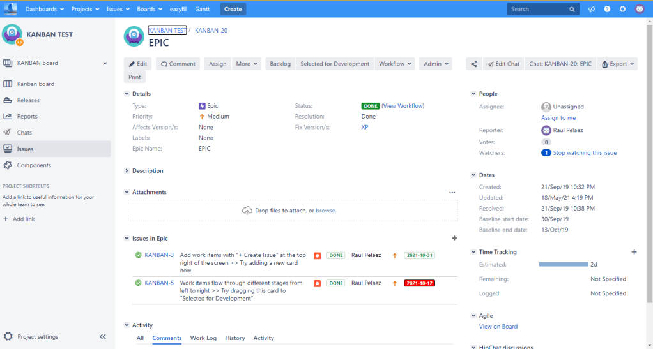The width and height of the screenshot is (653, 349).
Task: Open the More dropdown button
Action: coord(247,64)
